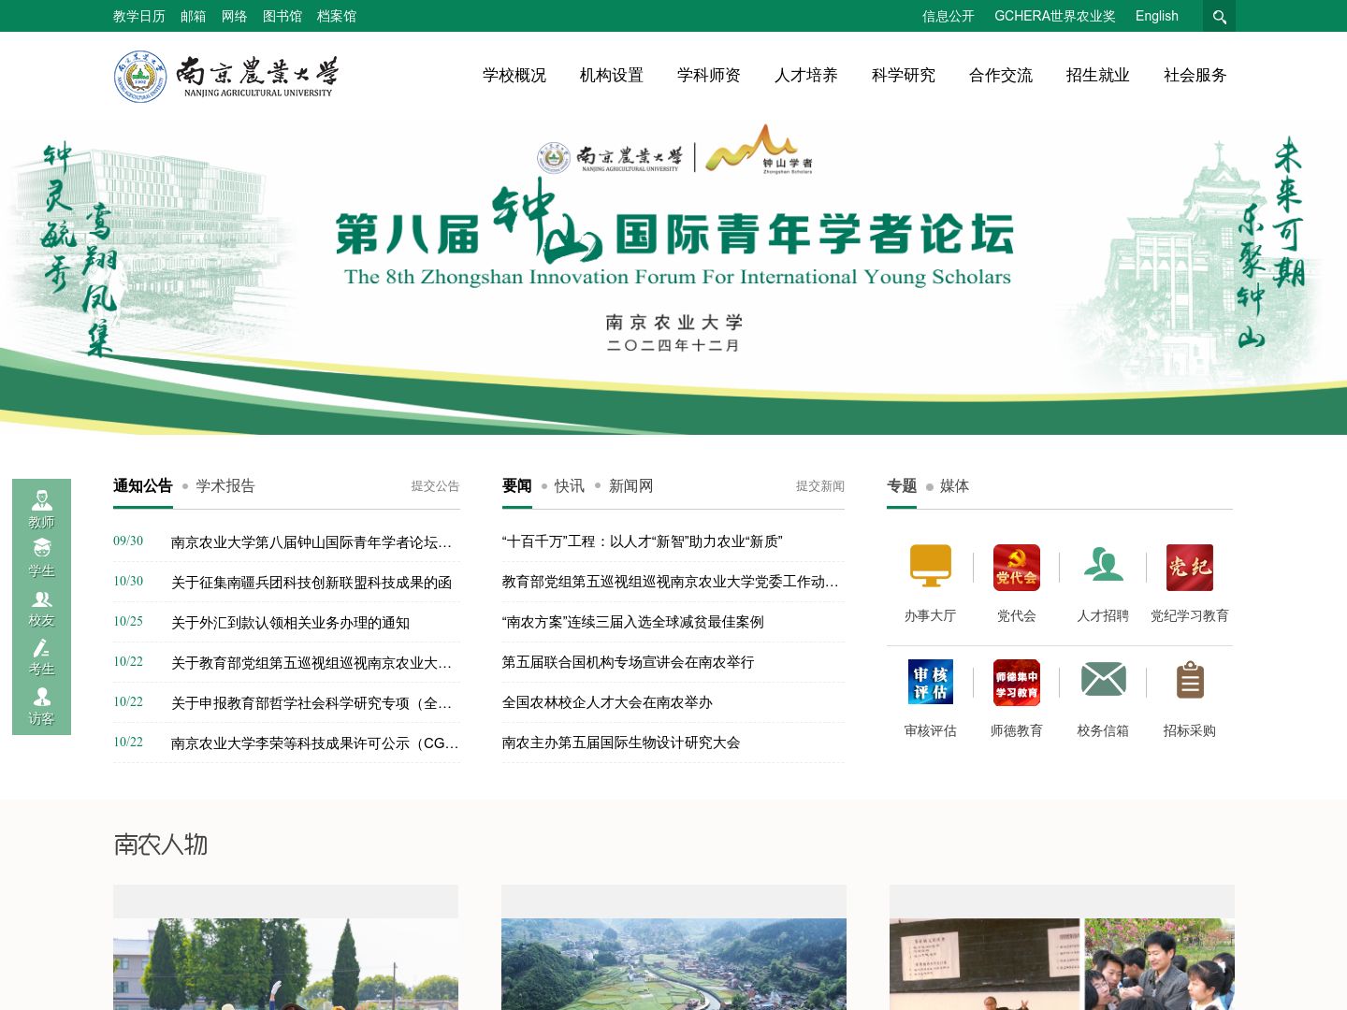The height and width of the screenshot is (1010, 1347).
Task: Expand the 招生就业 navigation menu
Action: (x=1097, y=75)
